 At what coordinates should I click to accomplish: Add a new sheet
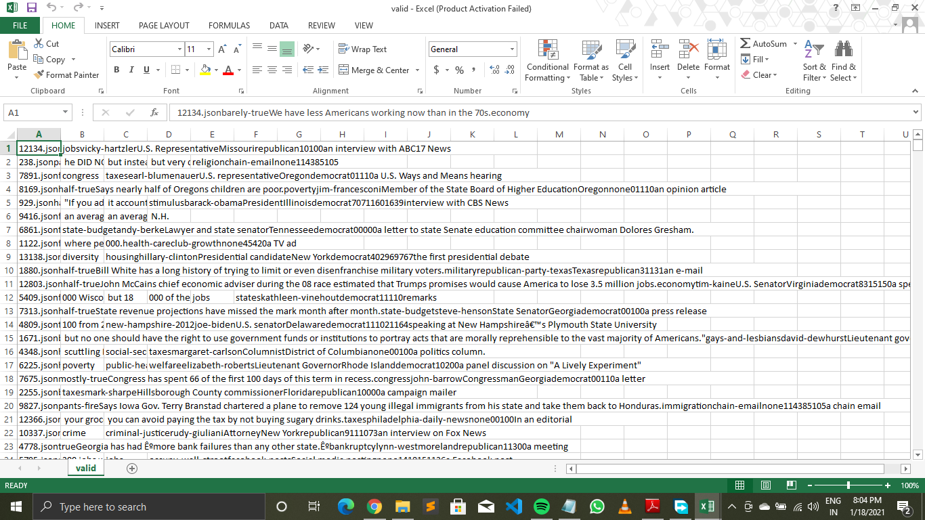[132, 469]
